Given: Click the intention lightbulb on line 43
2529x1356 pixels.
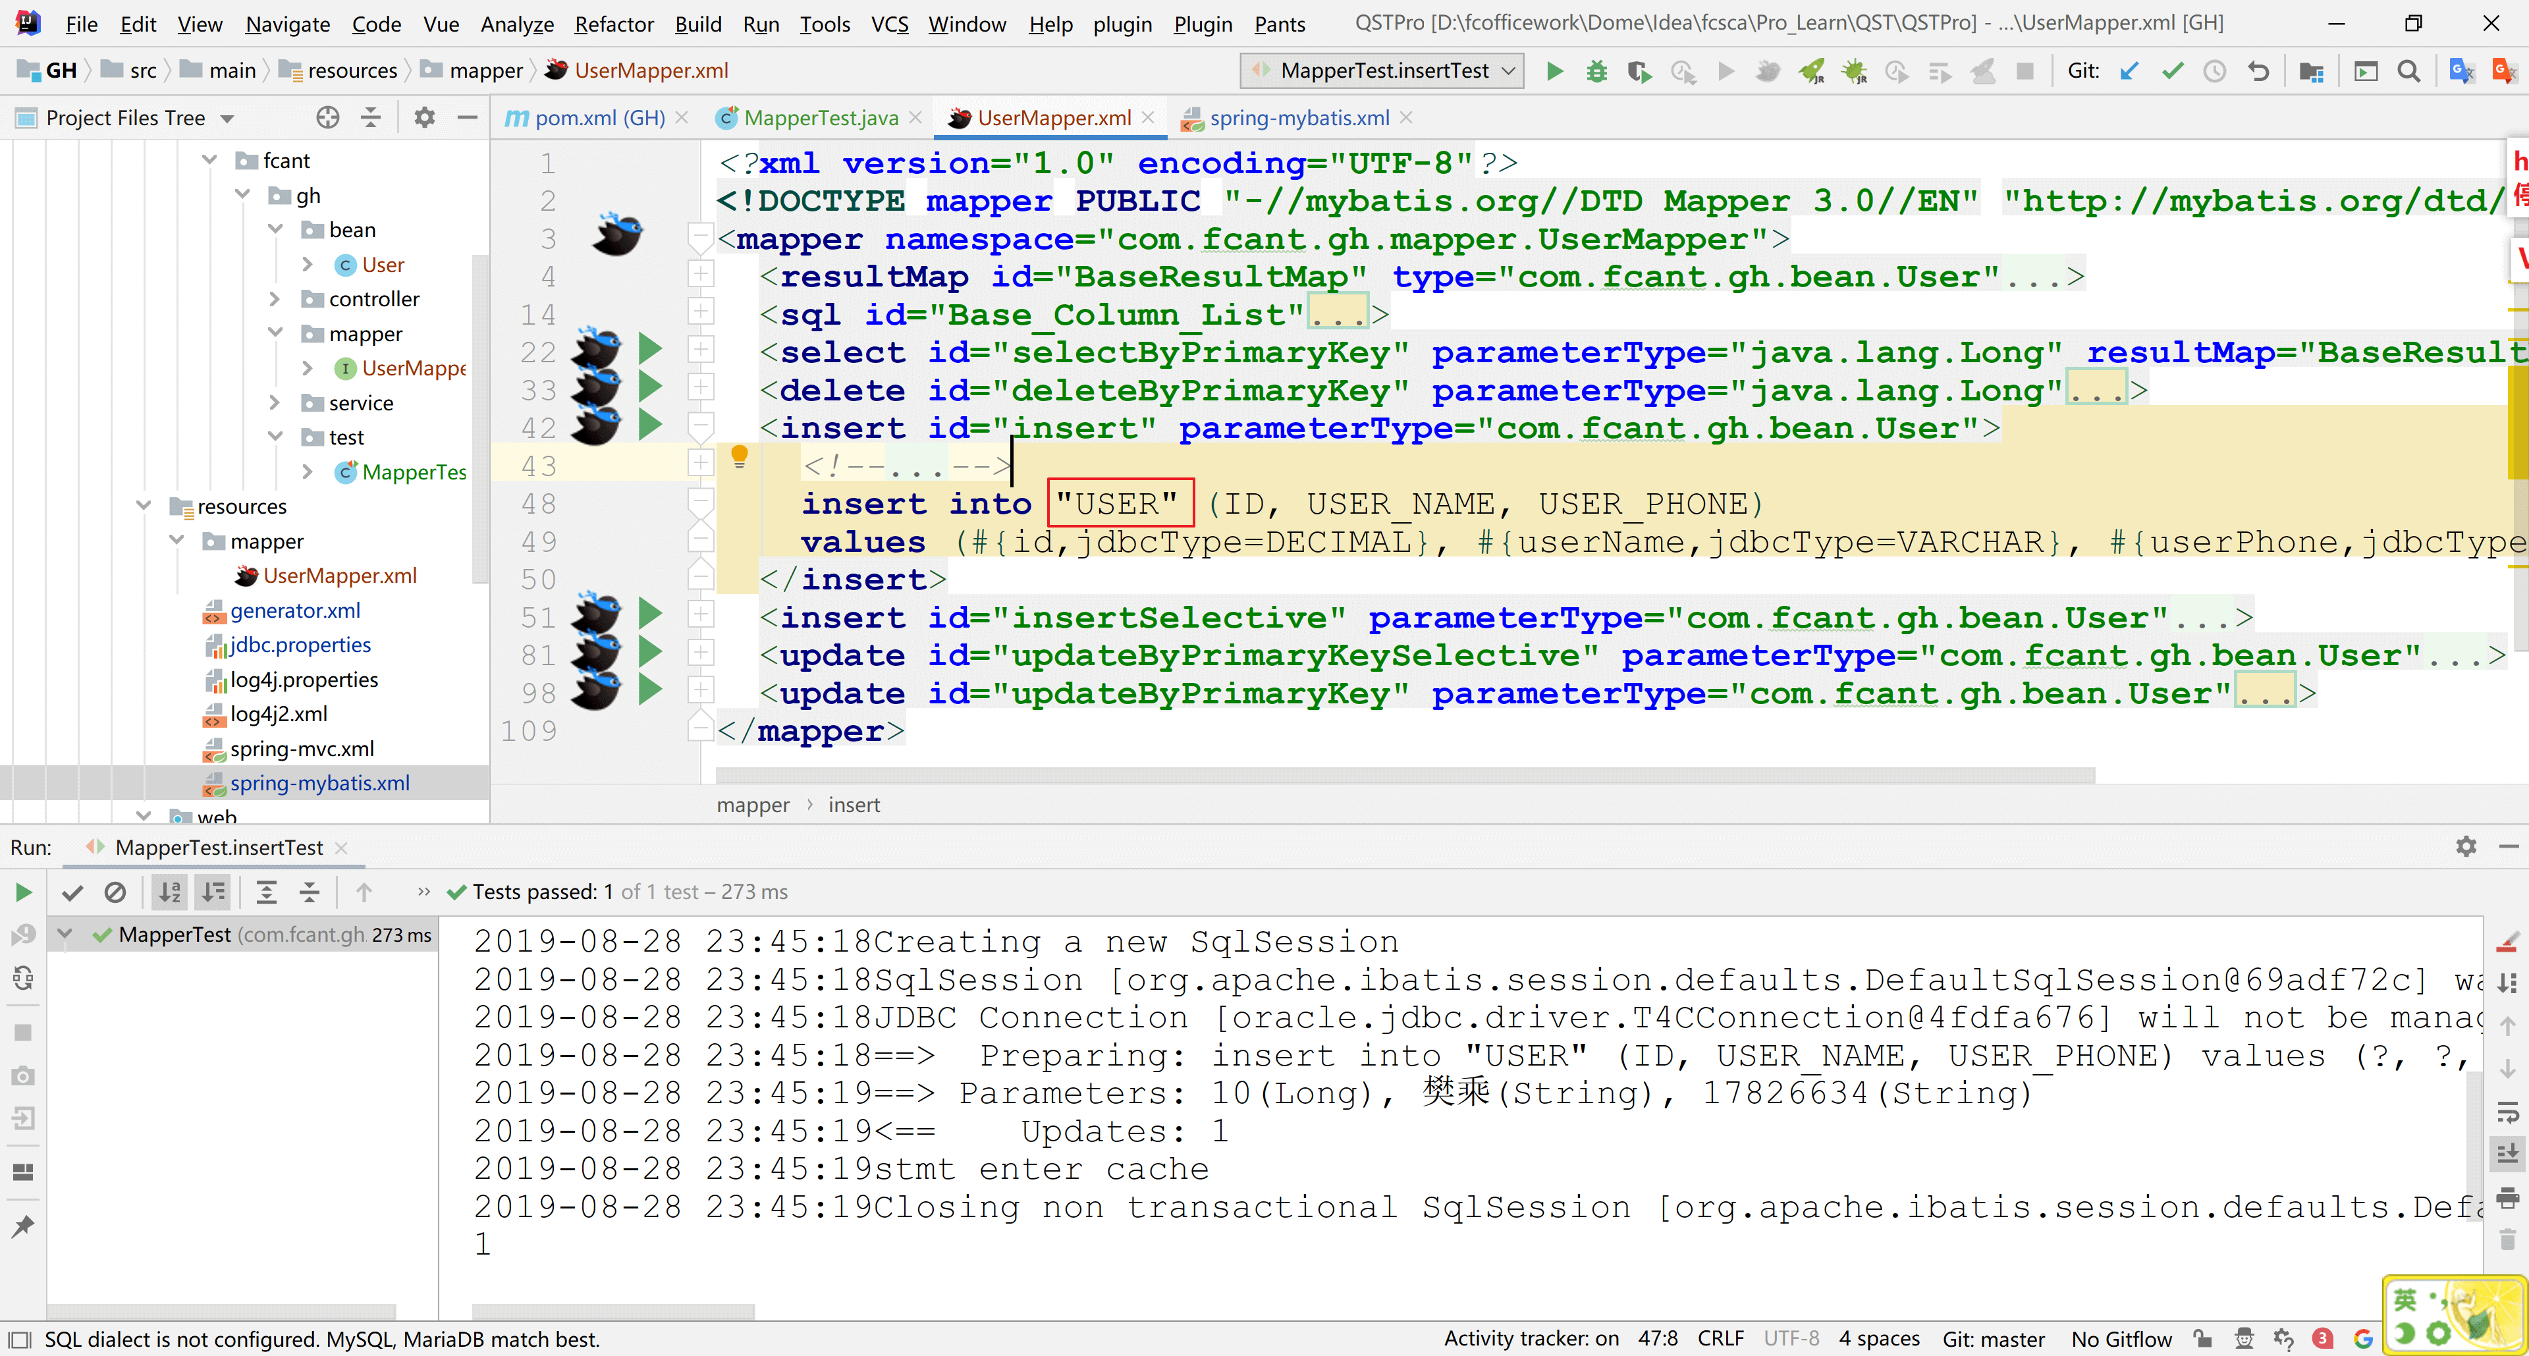Looking at the screenshot, I should [x=739, y=456].
